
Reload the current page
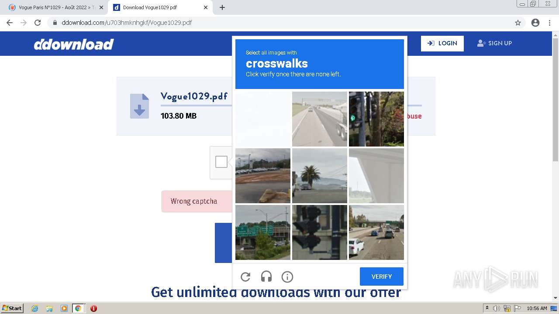coord(38,23)
